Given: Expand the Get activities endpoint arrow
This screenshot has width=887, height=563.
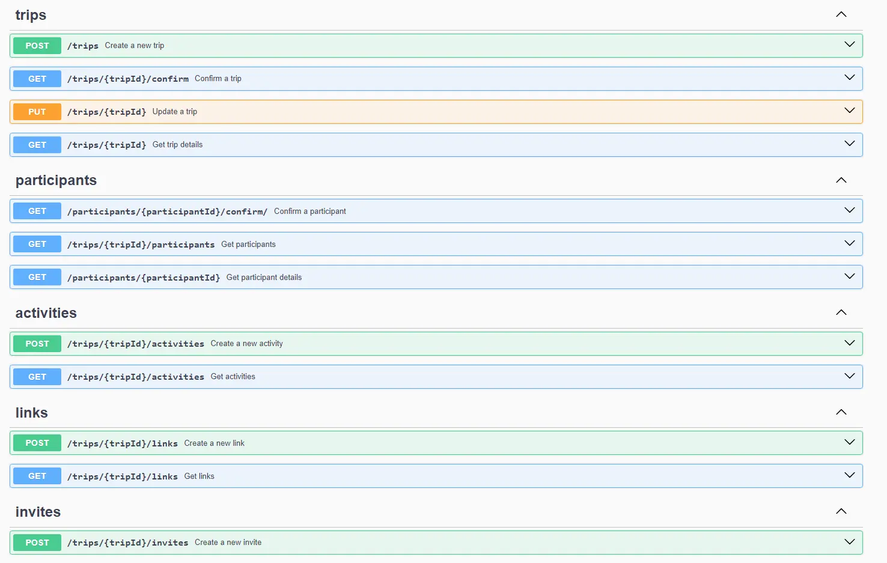Looking at the screenshot, I should 850,376.
